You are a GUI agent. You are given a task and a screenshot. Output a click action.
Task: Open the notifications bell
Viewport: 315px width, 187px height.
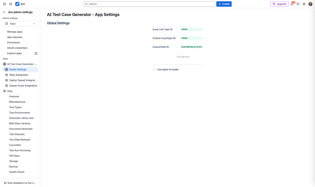pos(292,4)
